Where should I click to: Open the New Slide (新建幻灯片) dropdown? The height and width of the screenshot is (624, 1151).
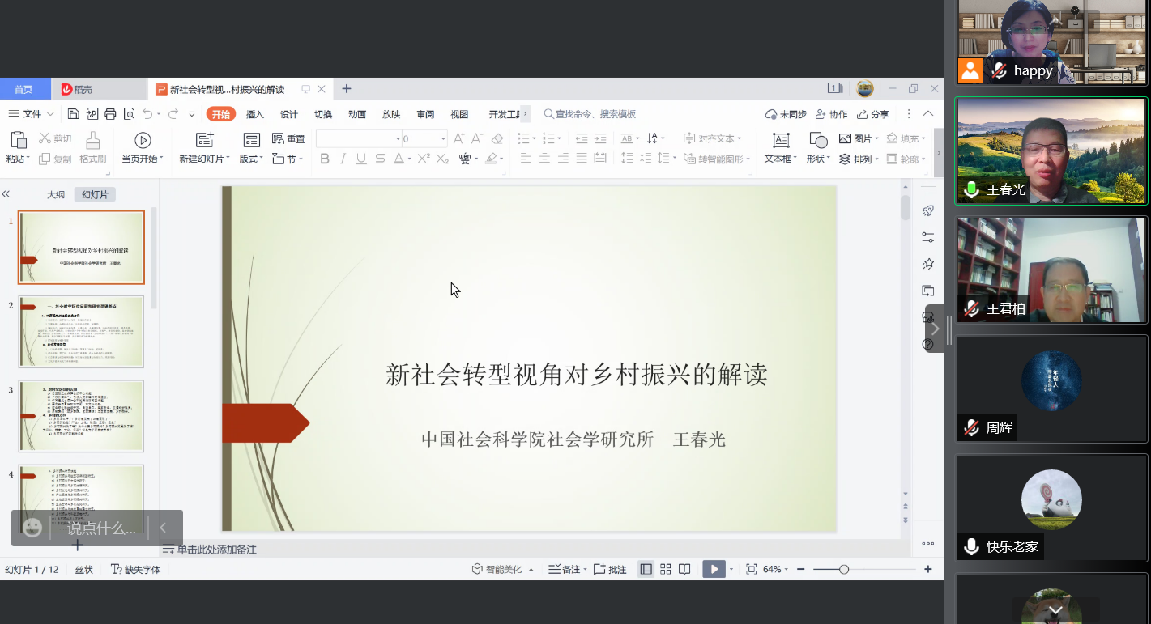205,159
